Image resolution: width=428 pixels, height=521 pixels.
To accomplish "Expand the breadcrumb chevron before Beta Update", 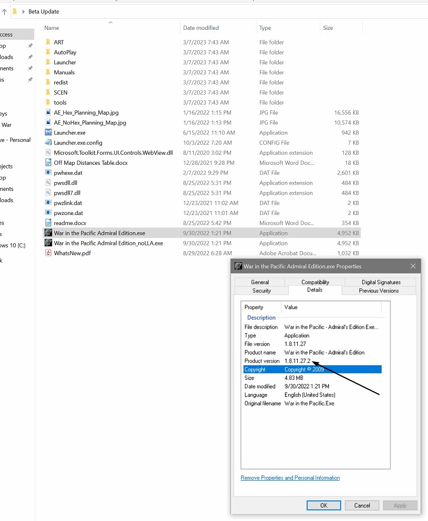I will tap(23, 12).
